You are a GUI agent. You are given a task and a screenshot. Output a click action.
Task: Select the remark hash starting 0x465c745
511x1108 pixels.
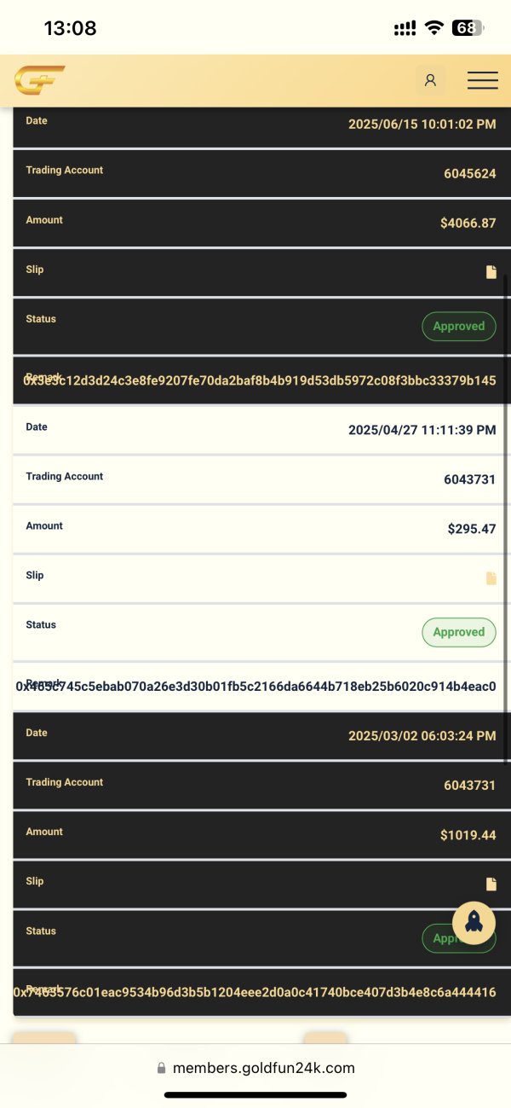(255, 687)
